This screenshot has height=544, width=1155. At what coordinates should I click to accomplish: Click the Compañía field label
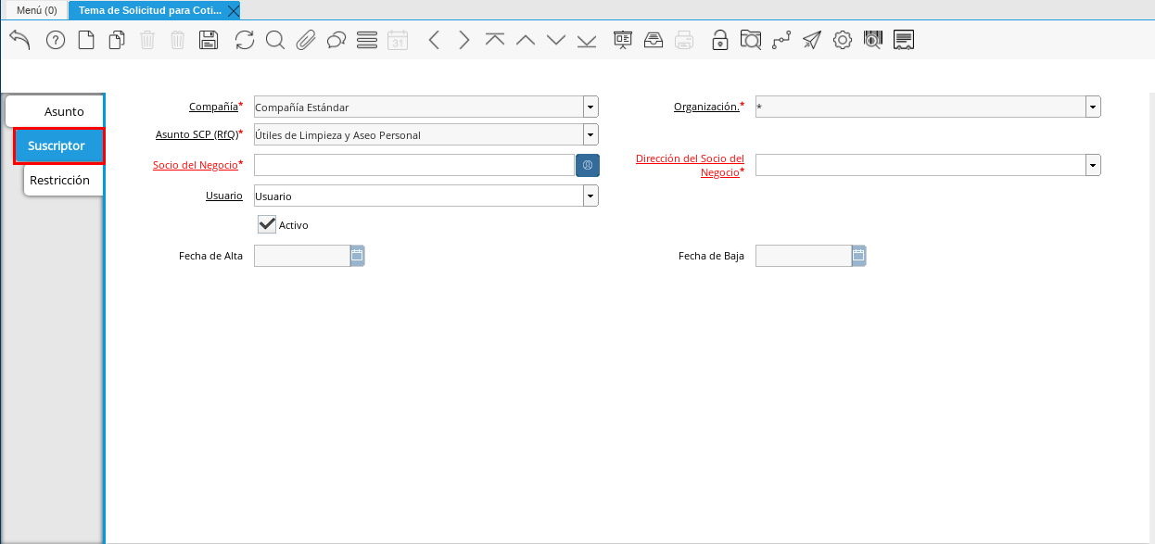coord(213,107)
